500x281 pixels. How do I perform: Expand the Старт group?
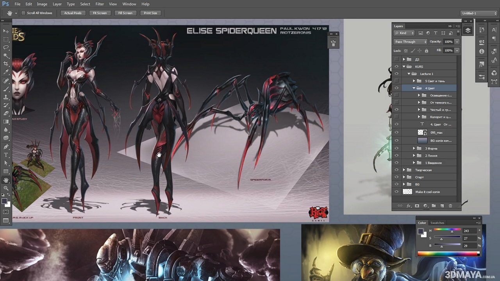[404, 177]
